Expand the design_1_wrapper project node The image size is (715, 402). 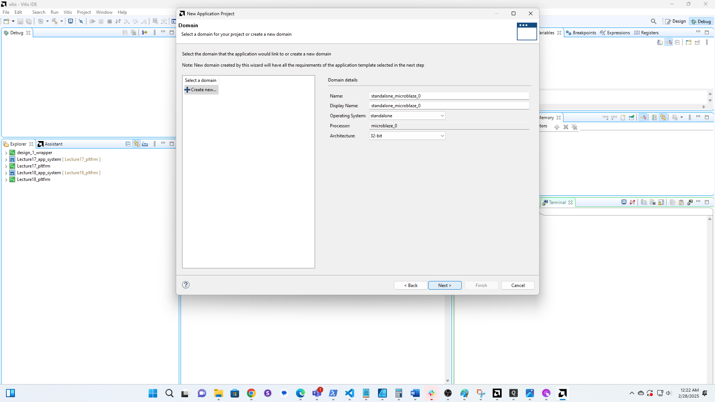coord(6,153)
